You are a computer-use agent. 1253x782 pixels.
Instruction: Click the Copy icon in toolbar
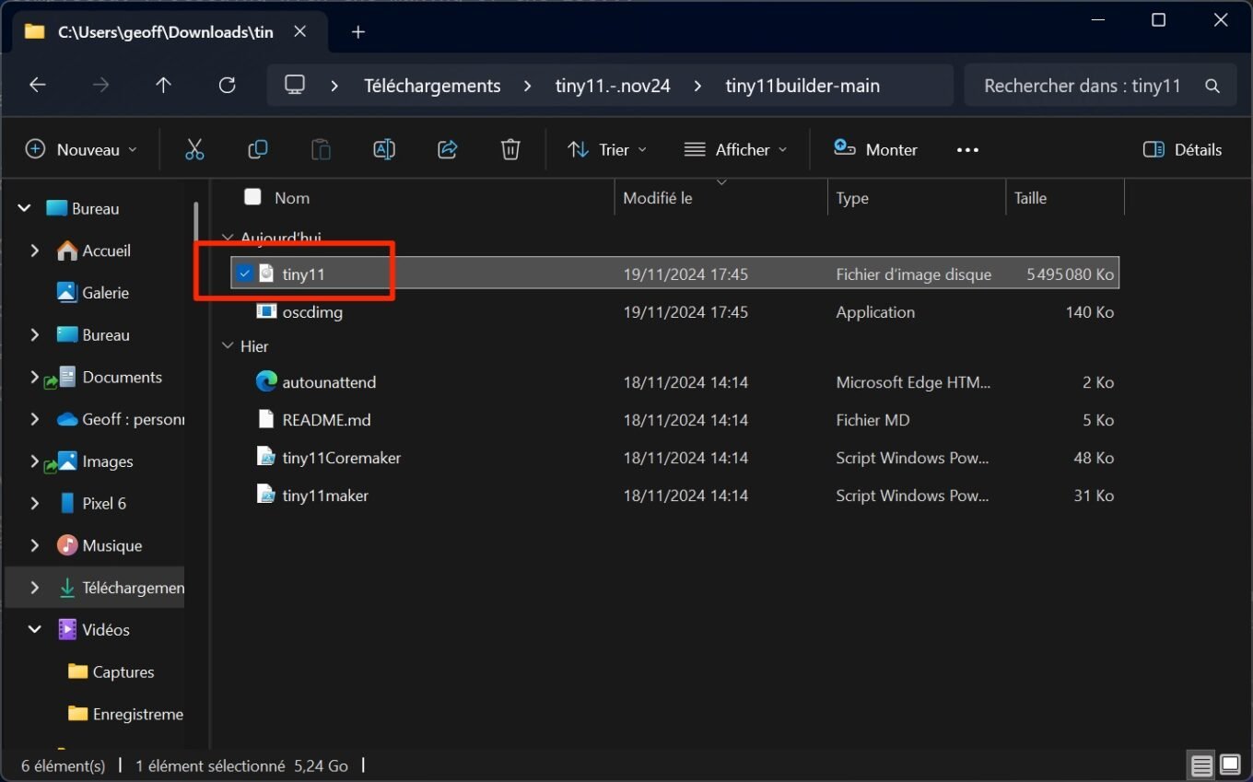pos(258,150)
